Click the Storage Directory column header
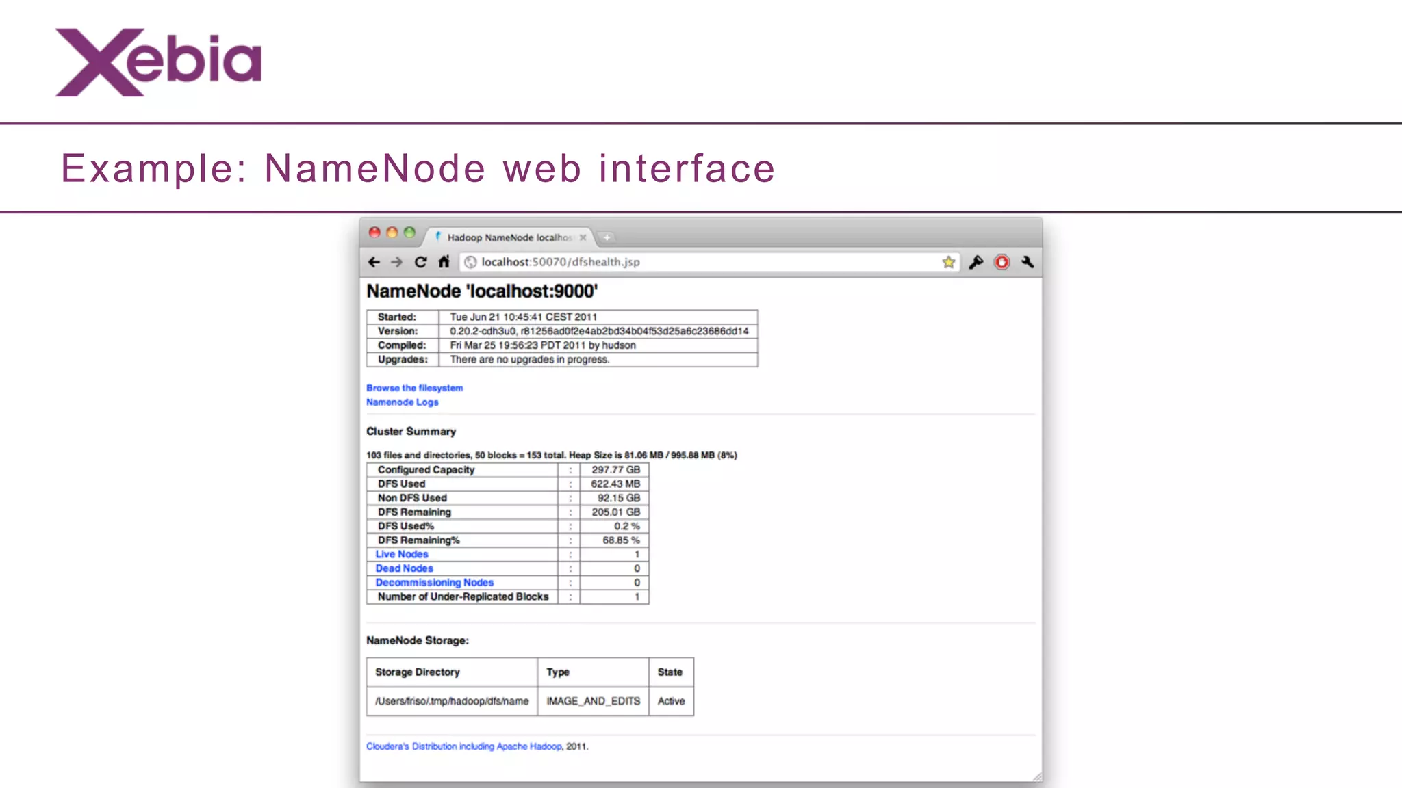This screenshot has width=1402, height=788. pos(417,672)
